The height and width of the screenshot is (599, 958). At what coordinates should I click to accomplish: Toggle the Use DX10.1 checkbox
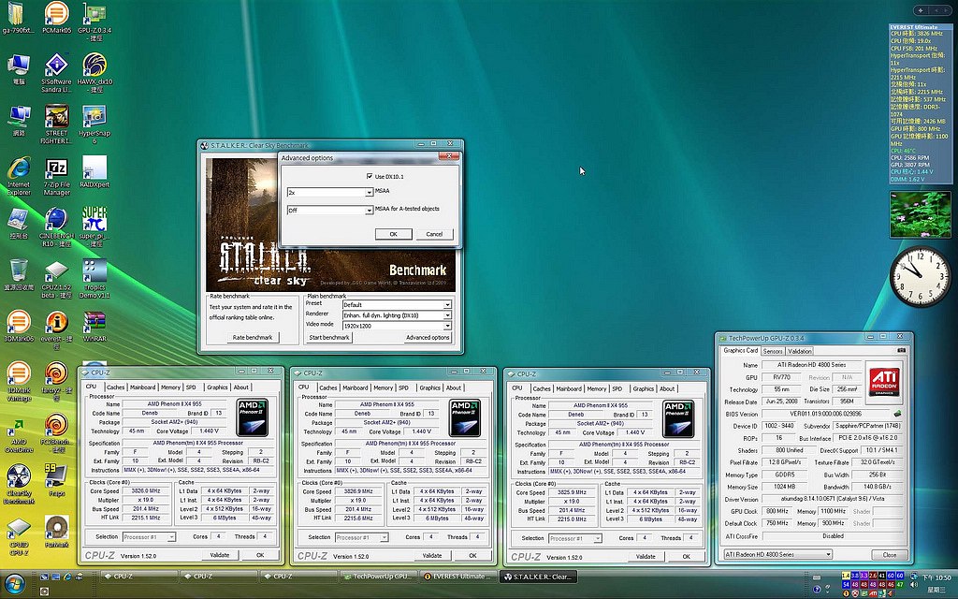tap(369, 176)
